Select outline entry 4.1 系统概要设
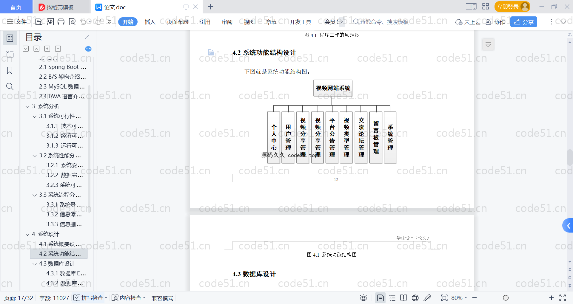The height and width of the screenshot is (304, 573). click(60, 244)
